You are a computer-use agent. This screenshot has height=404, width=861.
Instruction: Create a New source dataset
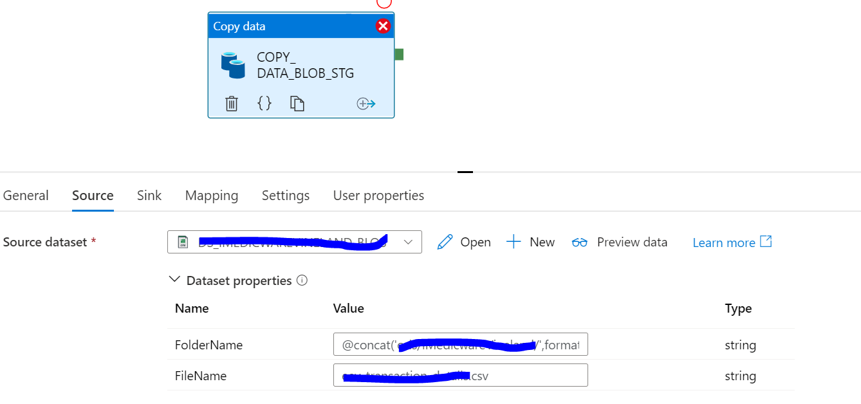542,243
